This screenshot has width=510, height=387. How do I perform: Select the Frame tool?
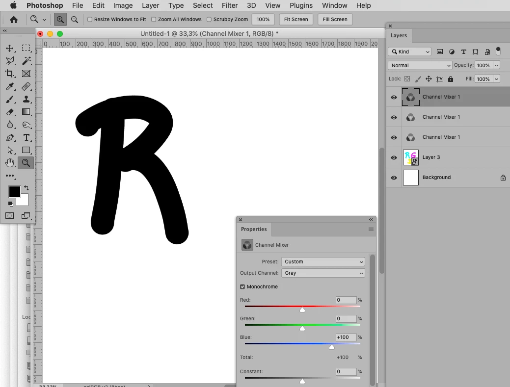[26, 74]
